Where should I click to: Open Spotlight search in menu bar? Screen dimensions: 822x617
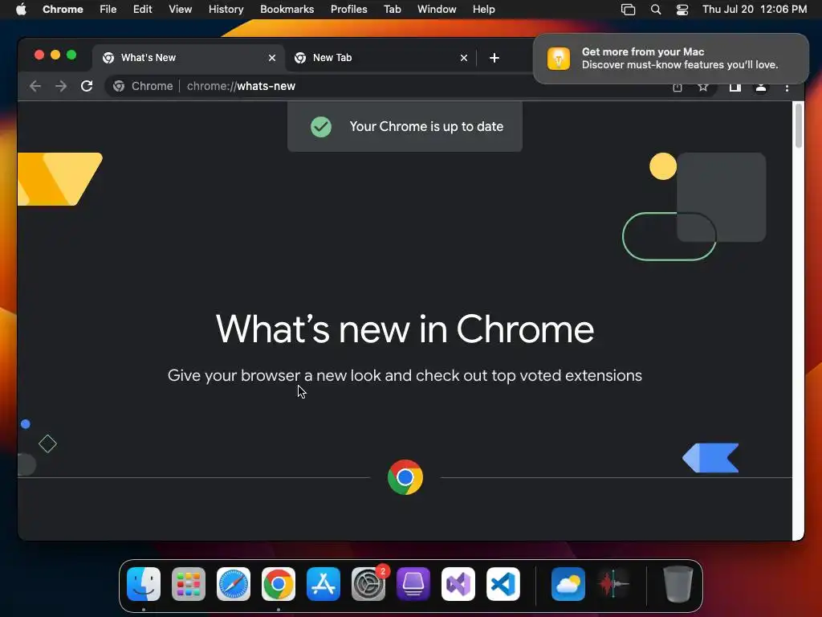[x=656, y=10]
